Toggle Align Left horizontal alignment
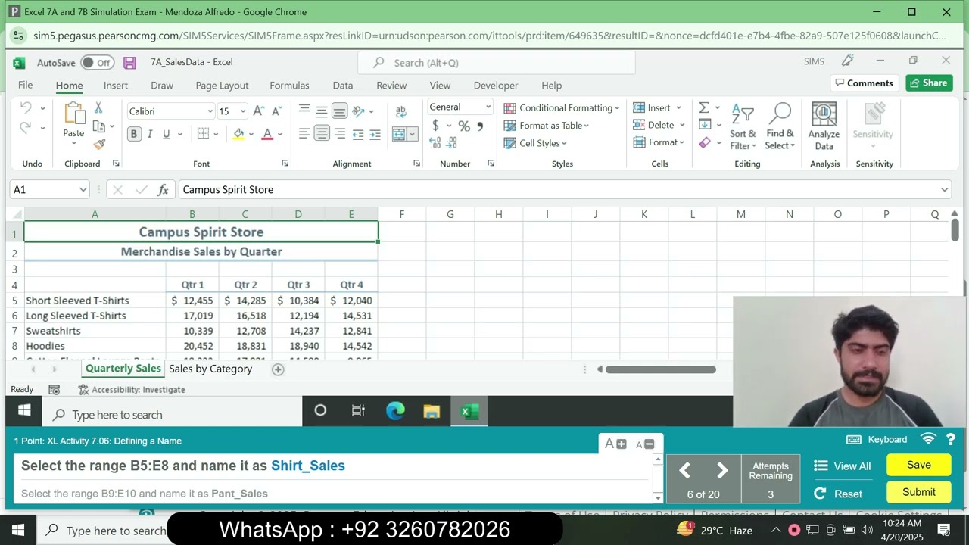The height and width of the screenshot is (545, 969). (x=304, y=134)
